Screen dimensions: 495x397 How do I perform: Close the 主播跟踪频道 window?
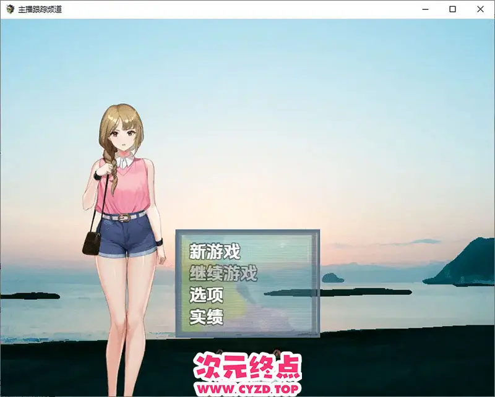pyautogui.click(x=480, y=9)
